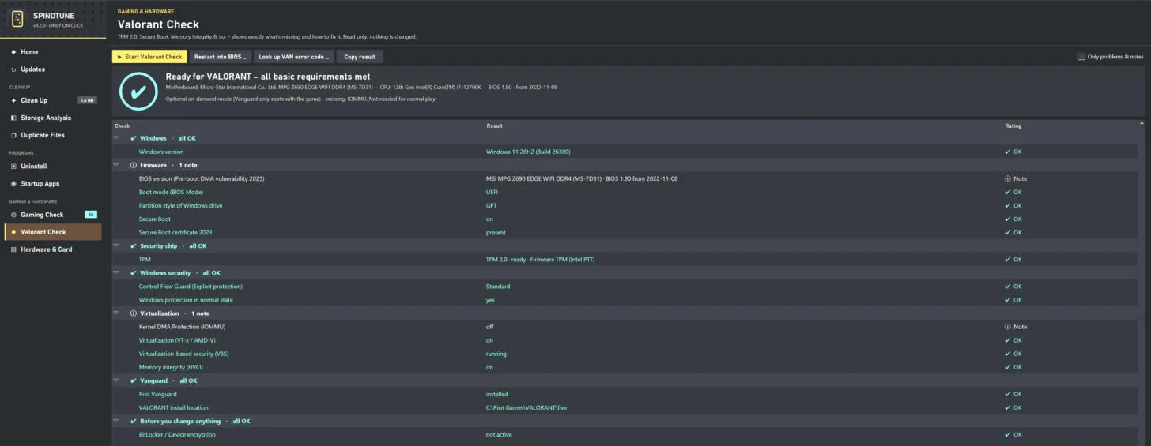1151x446 pixels.
Task: Click the Uninstall icon in sidebar
Action: (x=13, y=167)
